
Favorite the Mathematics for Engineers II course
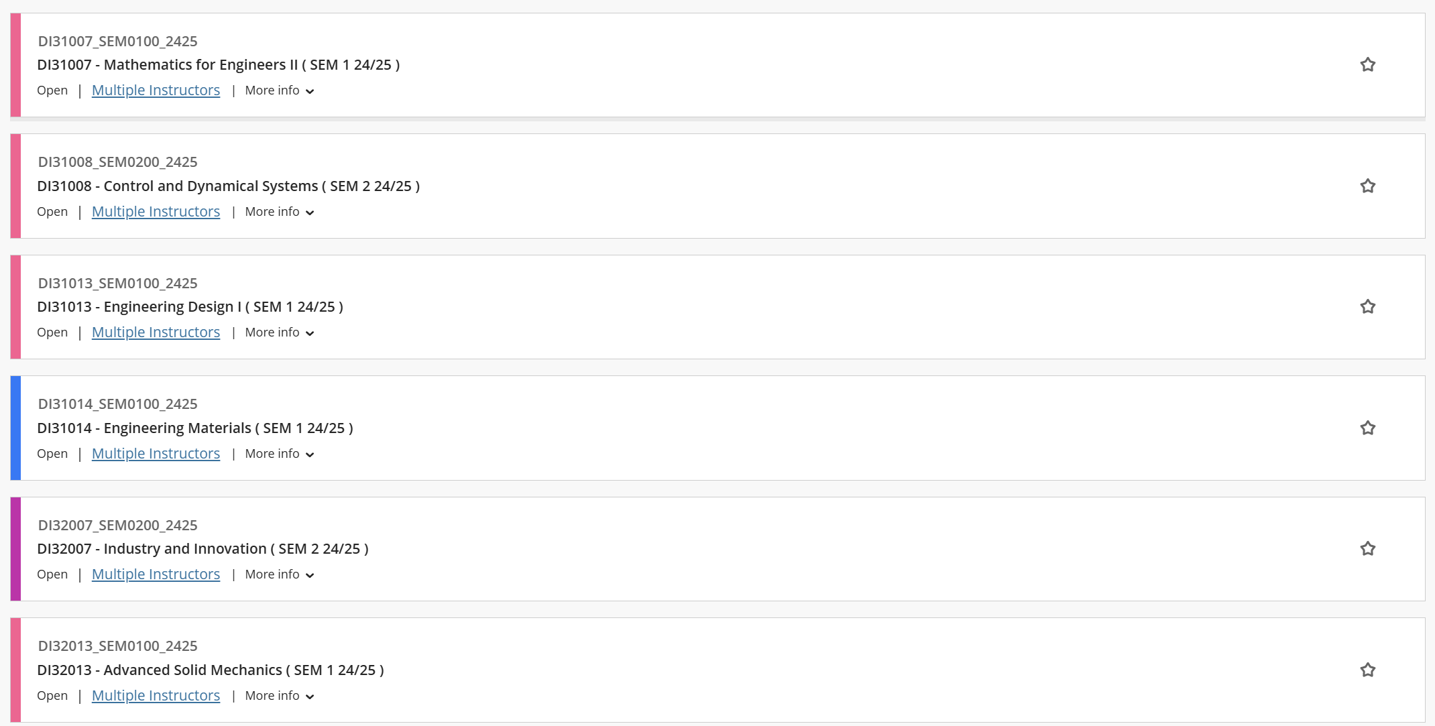[1367, 65]
